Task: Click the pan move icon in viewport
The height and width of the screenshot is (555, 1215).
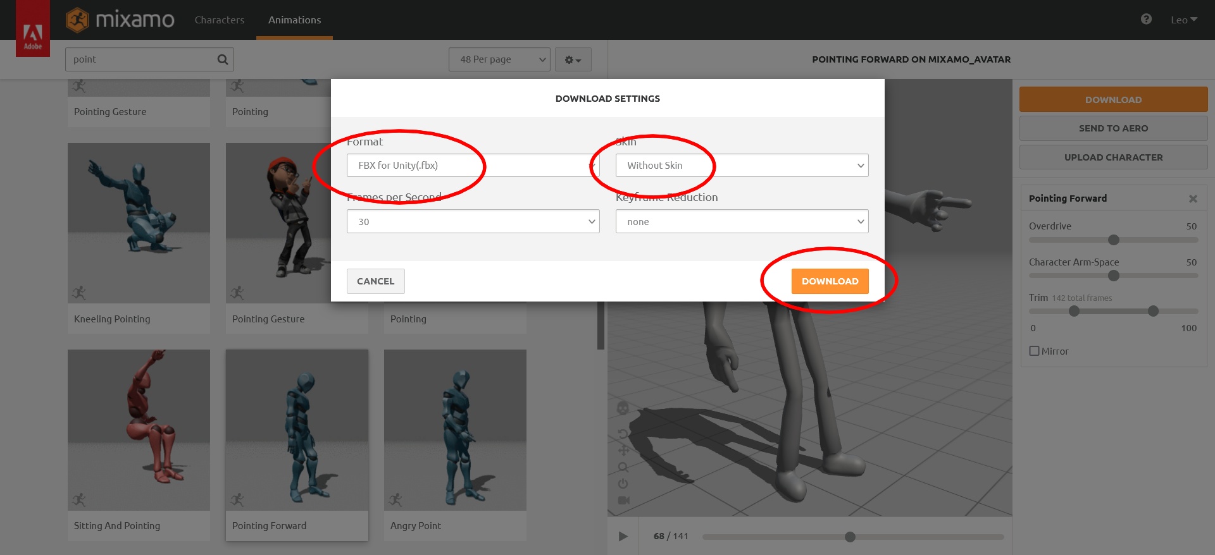Action: point(623,450)
